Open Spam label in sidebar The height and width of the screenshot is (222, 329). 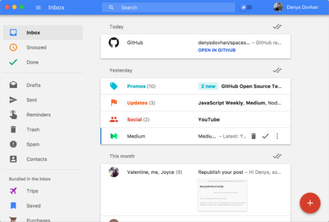coord(33,144)
